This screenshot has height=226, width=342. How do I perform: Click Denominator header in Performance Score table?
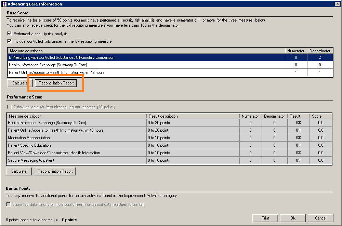coord(275,116)
